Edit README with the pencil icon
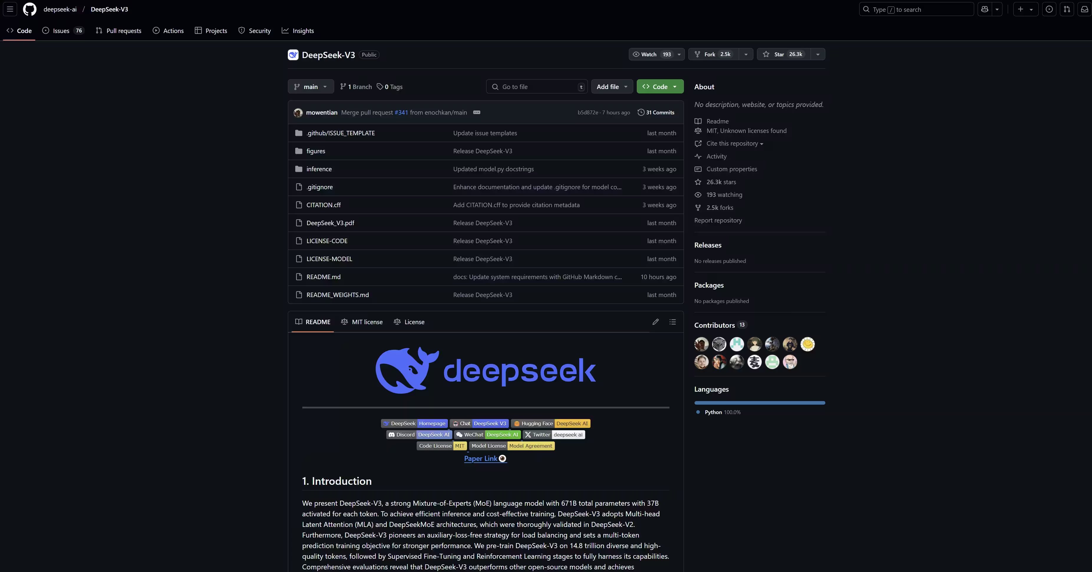1092x572 pixels. coord(655,322)
